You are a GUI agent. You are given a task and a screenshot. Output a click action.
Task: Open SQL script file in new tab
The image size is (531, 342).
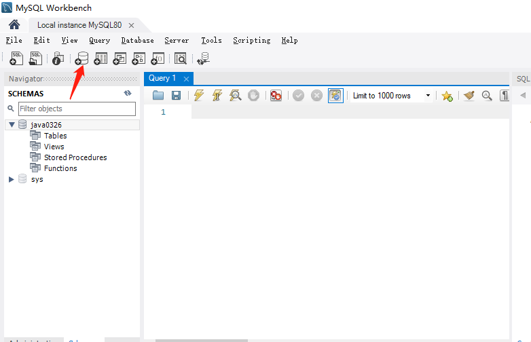[x=35, y=58]
